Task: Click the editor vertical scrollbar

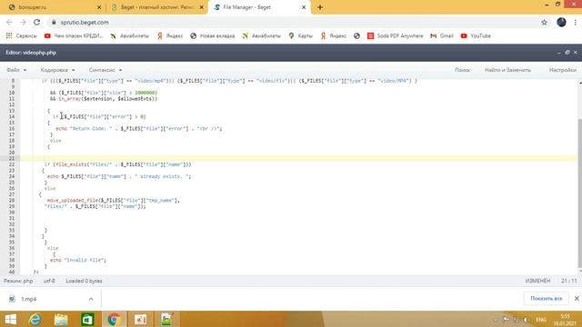Action: click(x=580, y=193)
